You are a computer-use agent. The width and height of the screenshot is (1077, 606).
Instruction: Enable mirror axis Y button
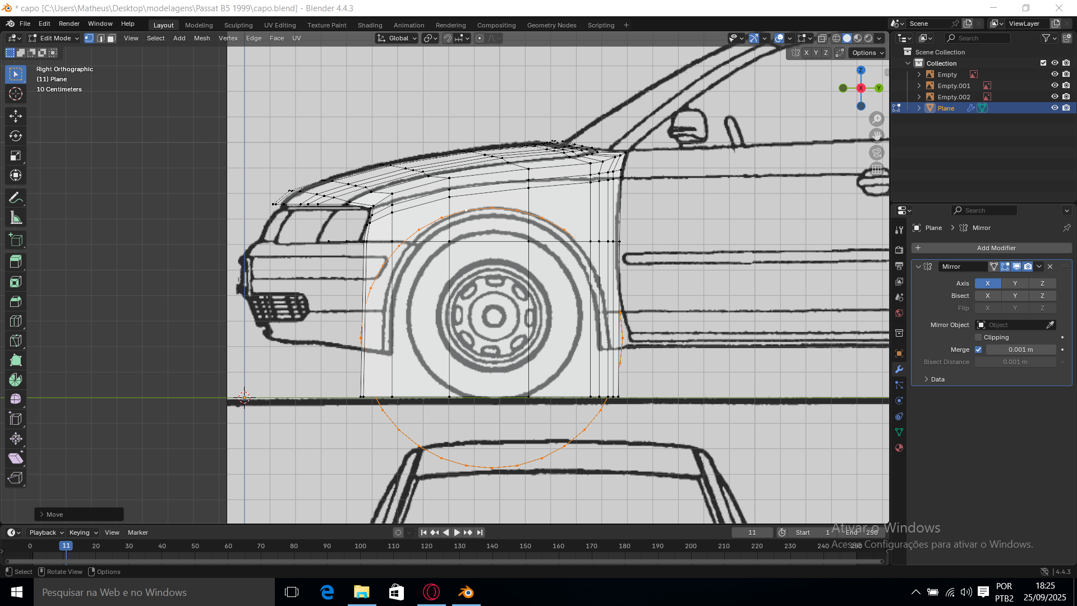pos(1015,283)
